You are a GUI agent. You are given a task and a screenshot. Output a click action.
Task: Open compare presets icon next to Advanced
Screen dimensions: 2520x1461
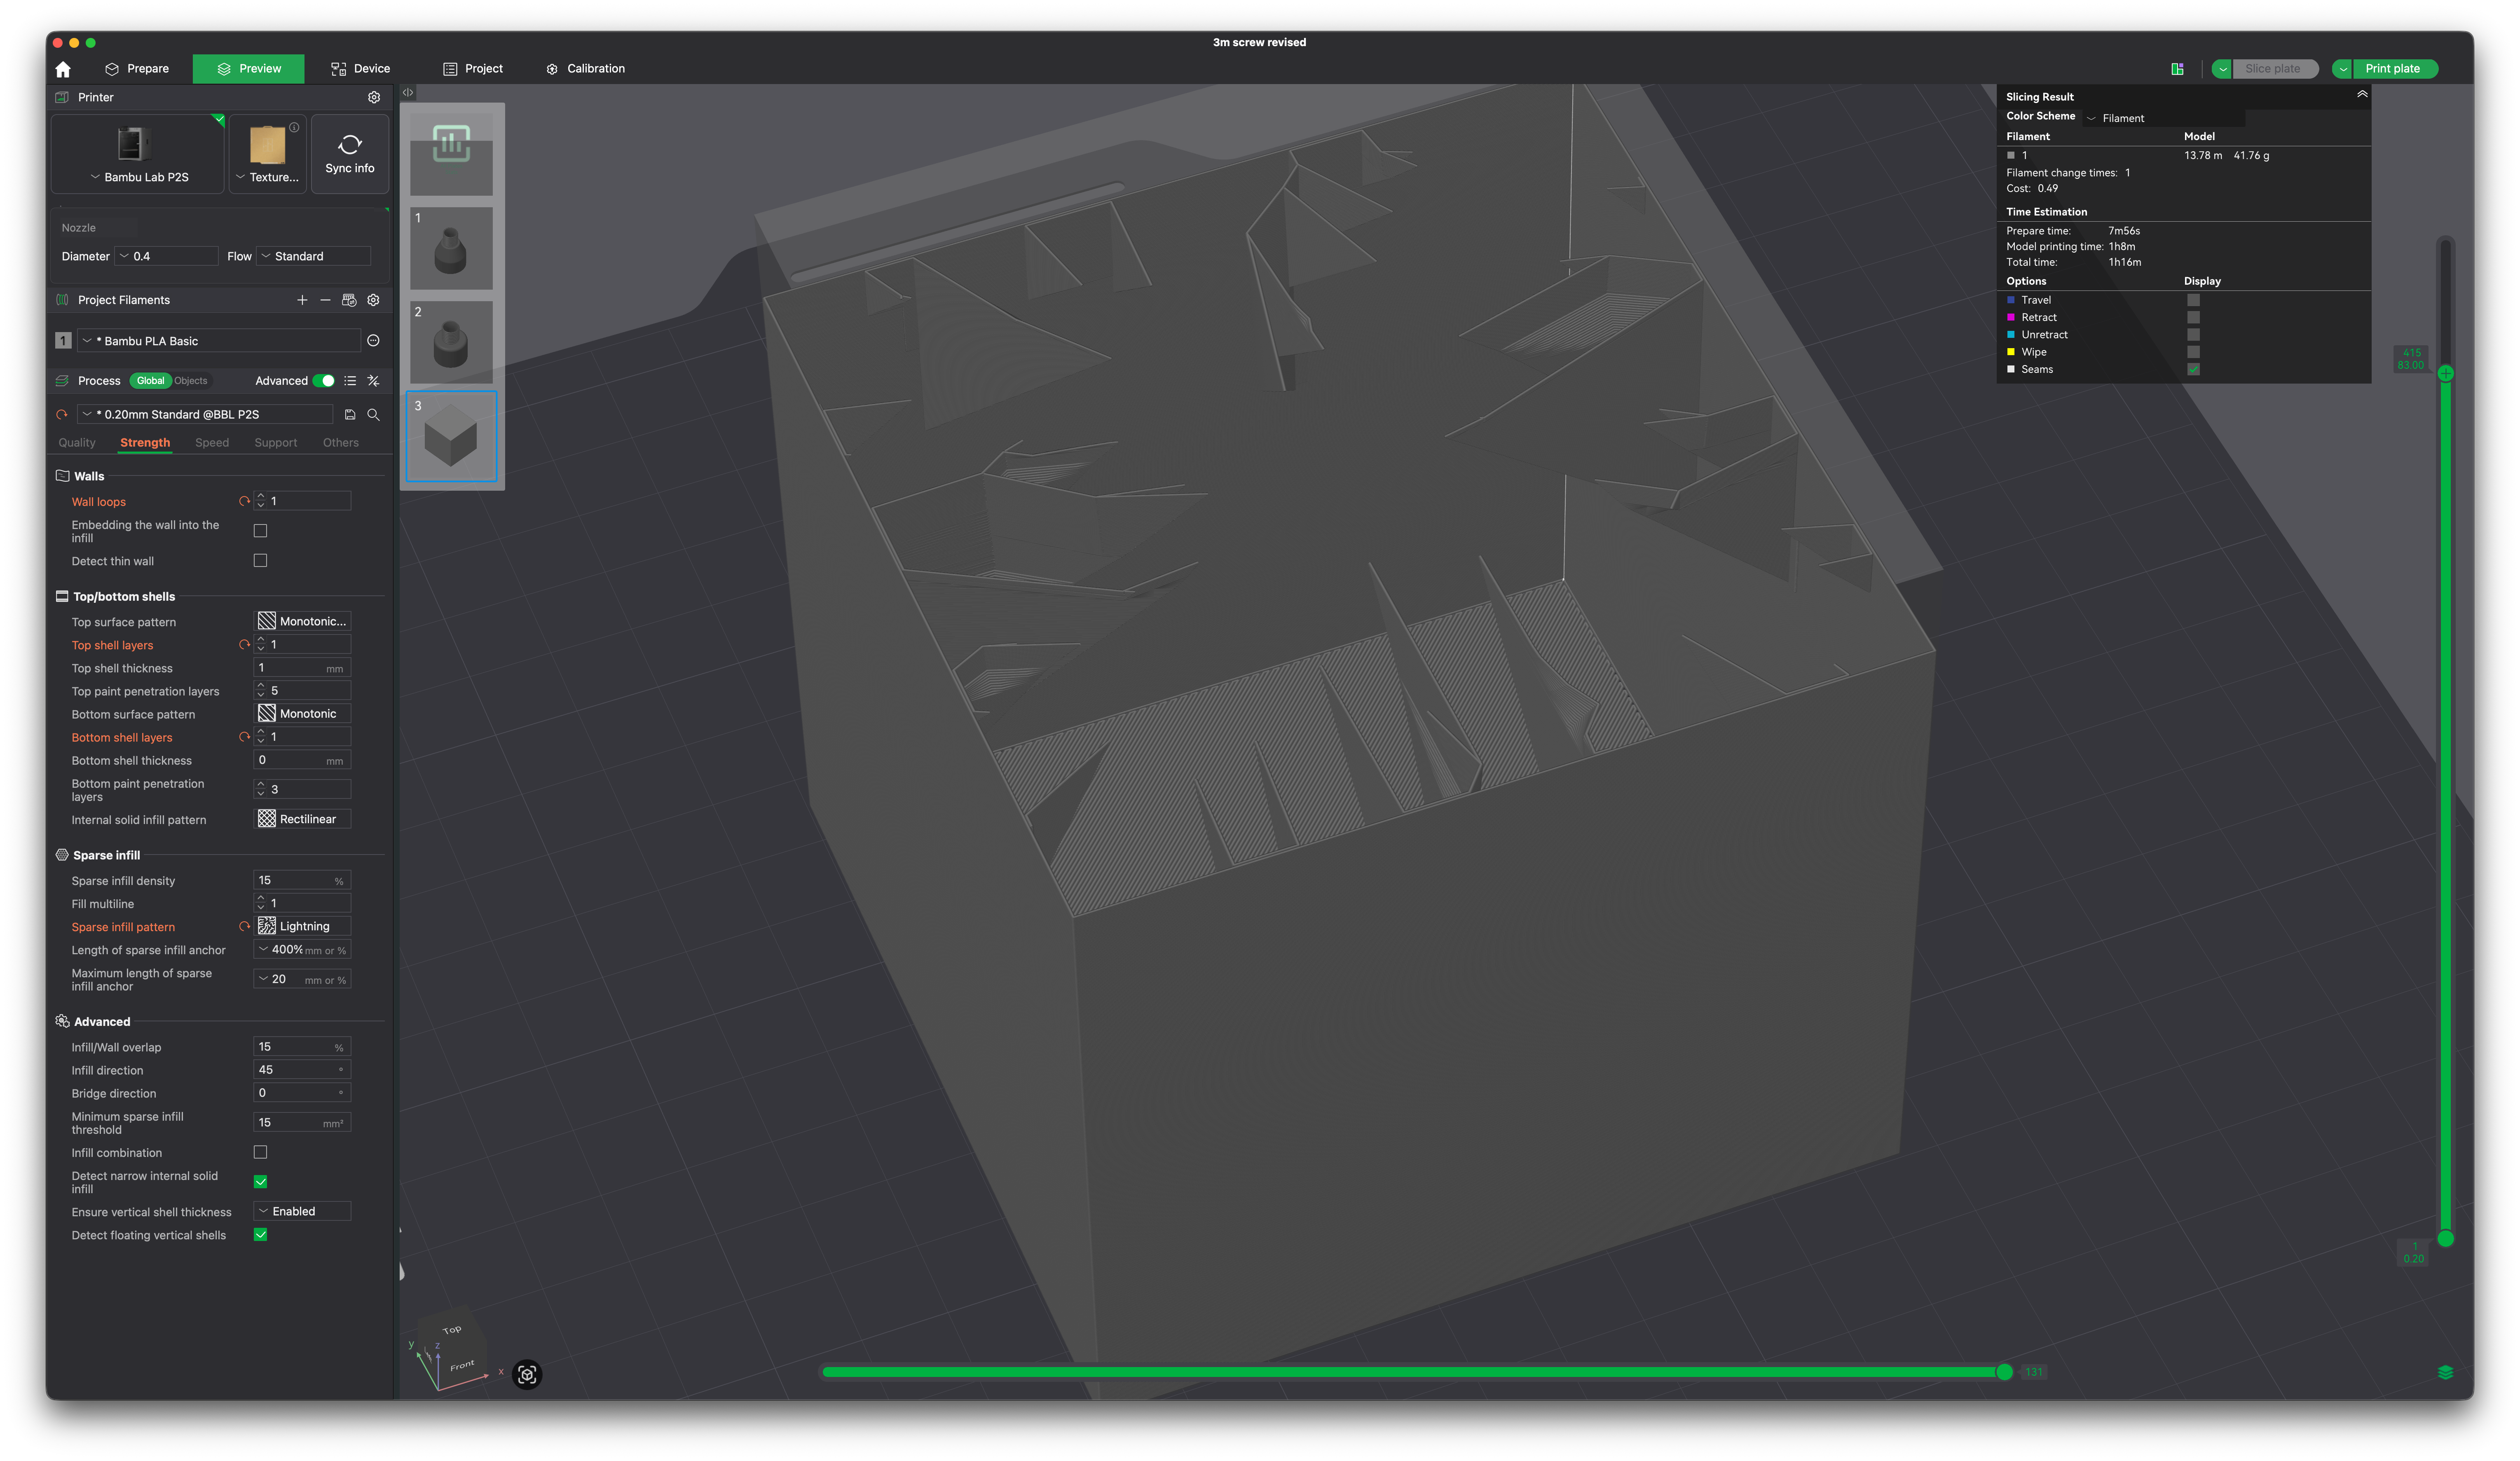pos(373,381)
